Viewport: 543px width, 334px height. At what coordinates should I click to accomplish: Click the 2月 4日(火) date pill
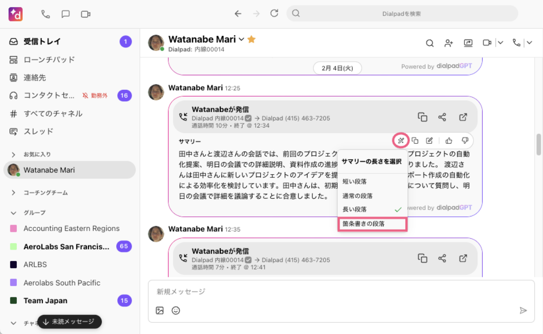click(x=337, y=68)
